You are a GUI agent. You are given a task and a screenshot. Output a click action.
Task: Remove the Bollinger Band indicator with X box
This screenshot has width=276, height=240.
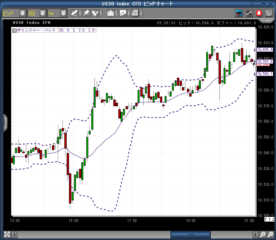pyautogui.click(x=15, y=30)
